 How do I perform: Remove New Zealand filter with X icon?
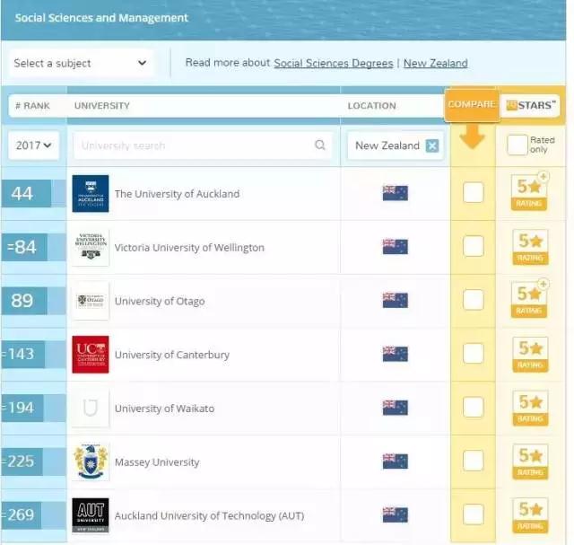pyautogui.click(x=432, y=145)
